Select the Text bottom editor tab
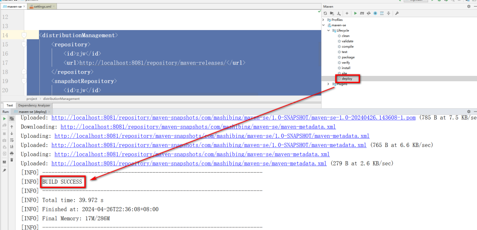The image size is (477, 230). 10,106
